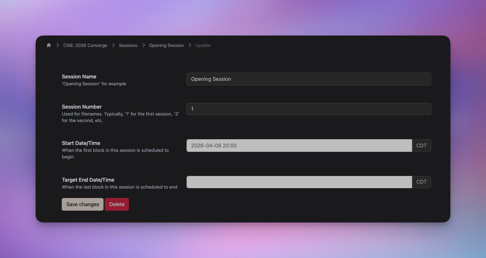Open the Start Date/Time picker field
486x258 pixels.
coord(299,146)
